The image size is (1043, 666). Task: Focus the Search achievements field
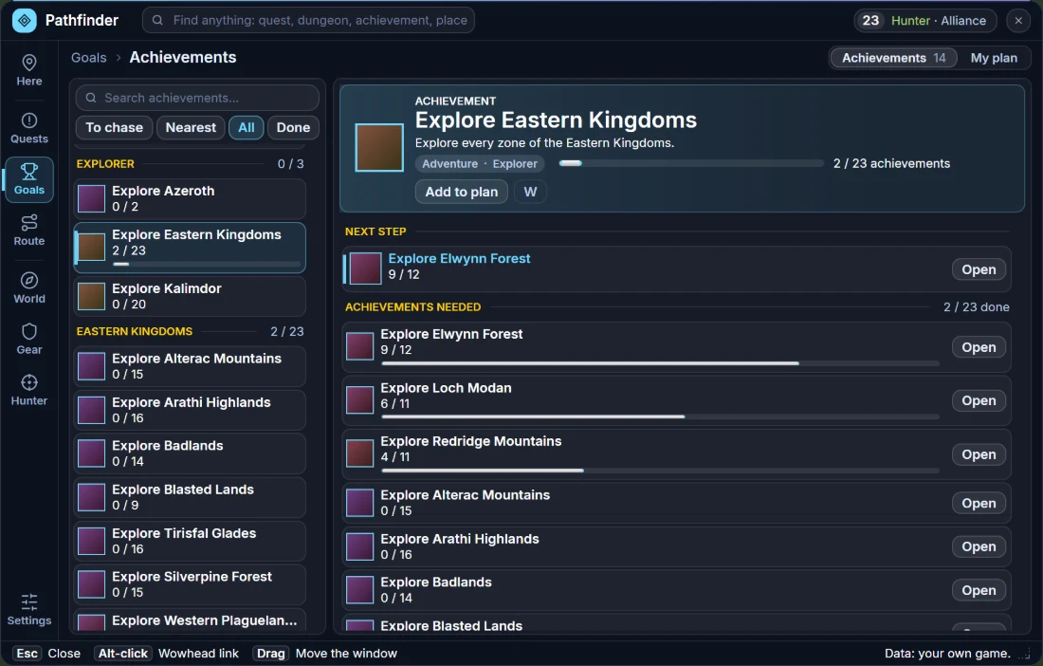coord(197,98)
